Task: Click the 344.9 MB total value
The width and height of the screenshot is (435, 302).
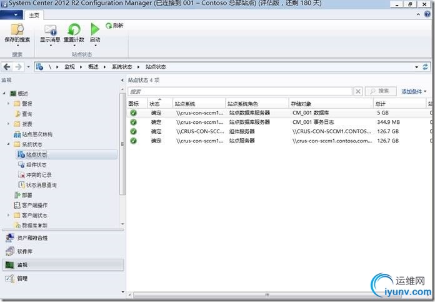Action: click(388, 122)
